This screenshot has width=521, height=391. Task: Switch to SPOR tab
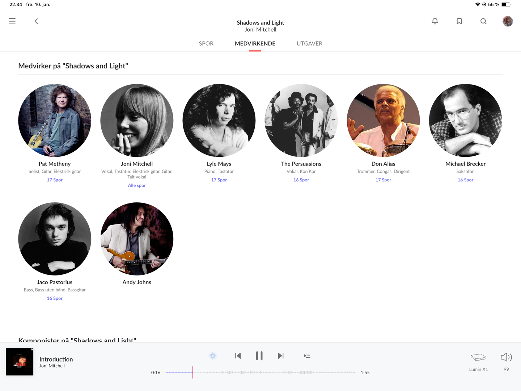point(206,43)
